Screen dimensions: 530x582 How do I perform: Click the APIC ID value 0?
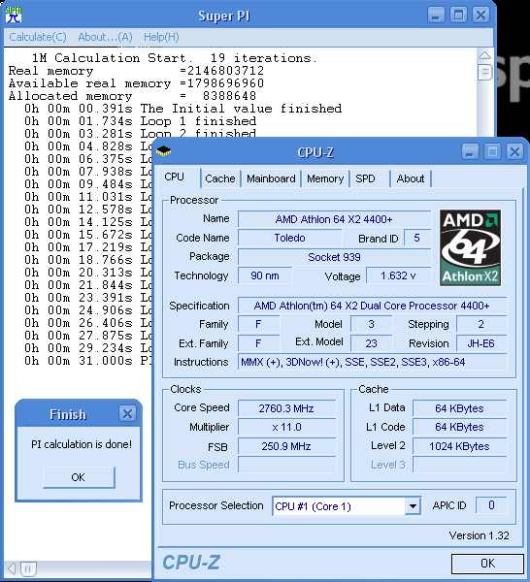click(491, 505)
